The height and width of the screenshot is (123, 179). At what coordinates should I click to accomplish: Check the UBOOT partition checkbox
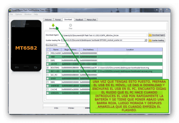[x=48, y=64]
